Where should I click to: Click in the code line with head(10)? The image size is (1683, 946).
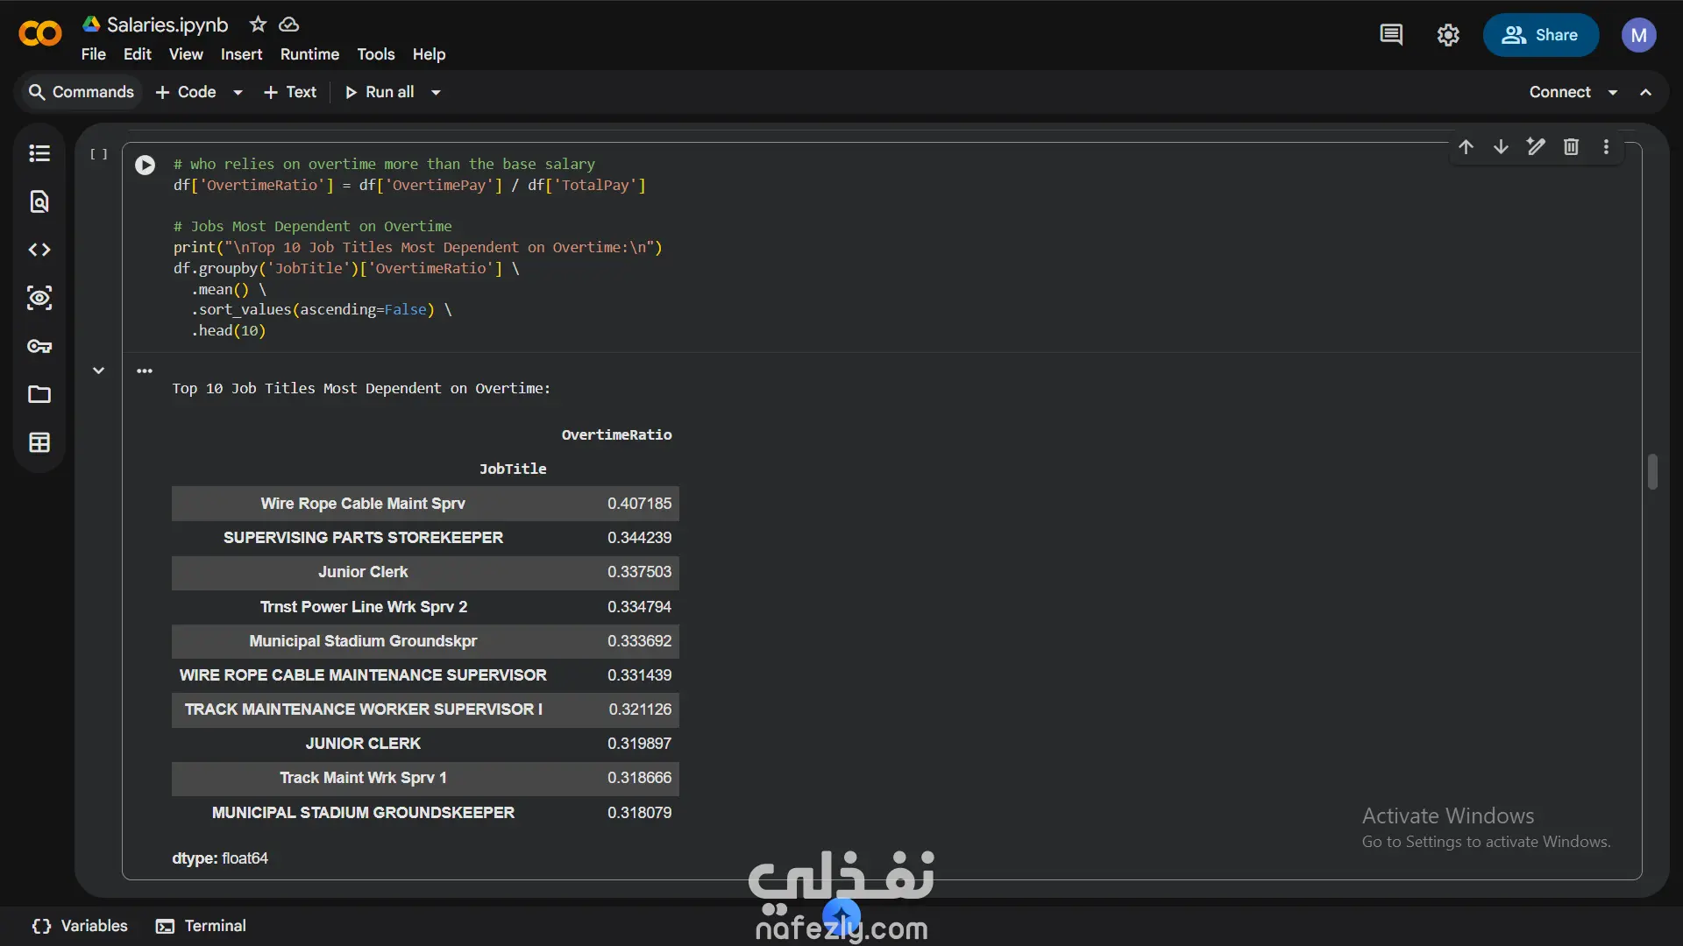tap(228, 330)
